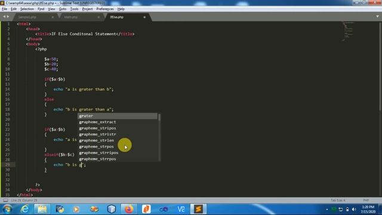
Task: Choose 'grapheme_strrpos' suggestion
Action: (x=118, y=159)
